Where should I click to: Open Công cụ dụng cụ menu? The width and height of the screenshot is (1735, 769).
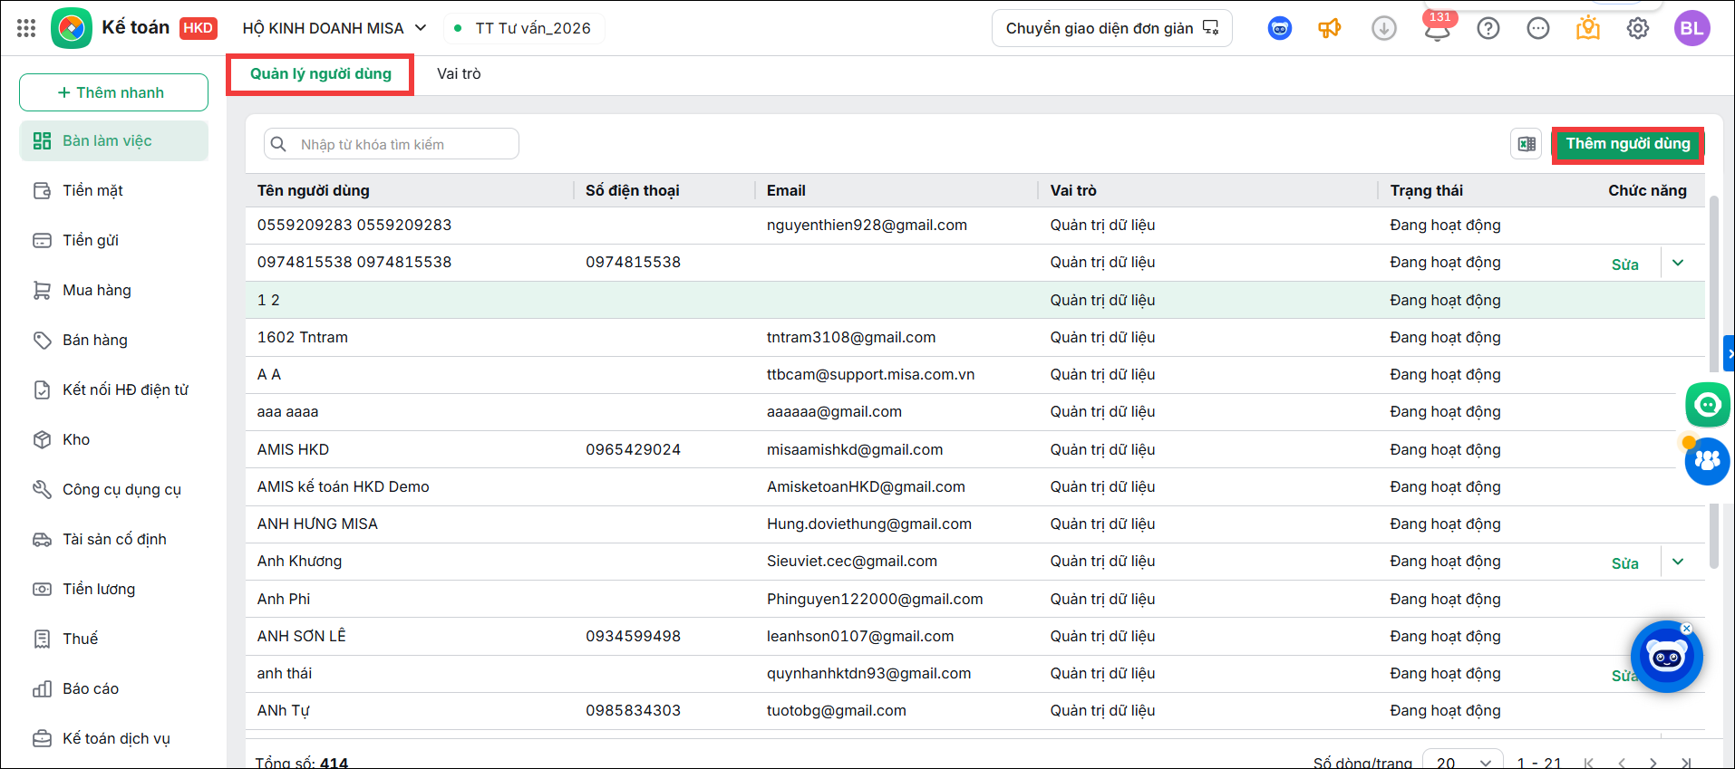click(113, 489)
